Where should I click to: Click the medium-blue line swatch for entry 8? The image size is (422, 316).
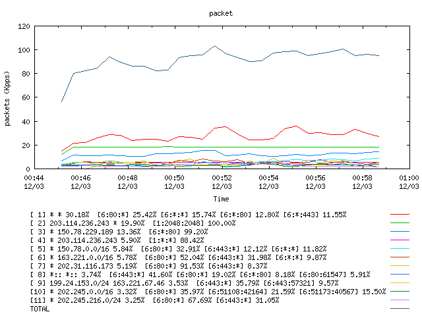pyautogui.click(x=400, y=275)
